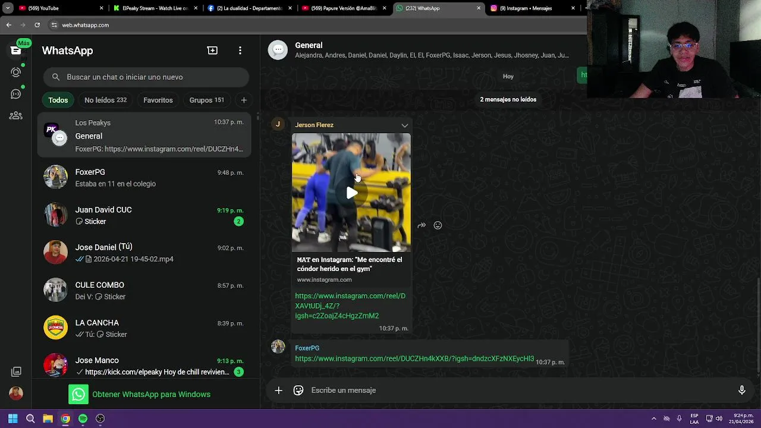Image resolution: width=761 pixels, height=428 pixels.
Task: Forward Jerson Flerez's video message
Action: (422, 225)
